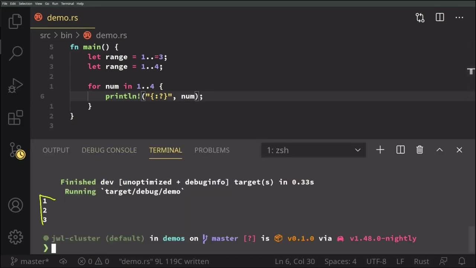Image resolution: width=476 pixels, height=268 pixels.
Task: Select the TERMINAL panel tab
Action: [165, 150]
